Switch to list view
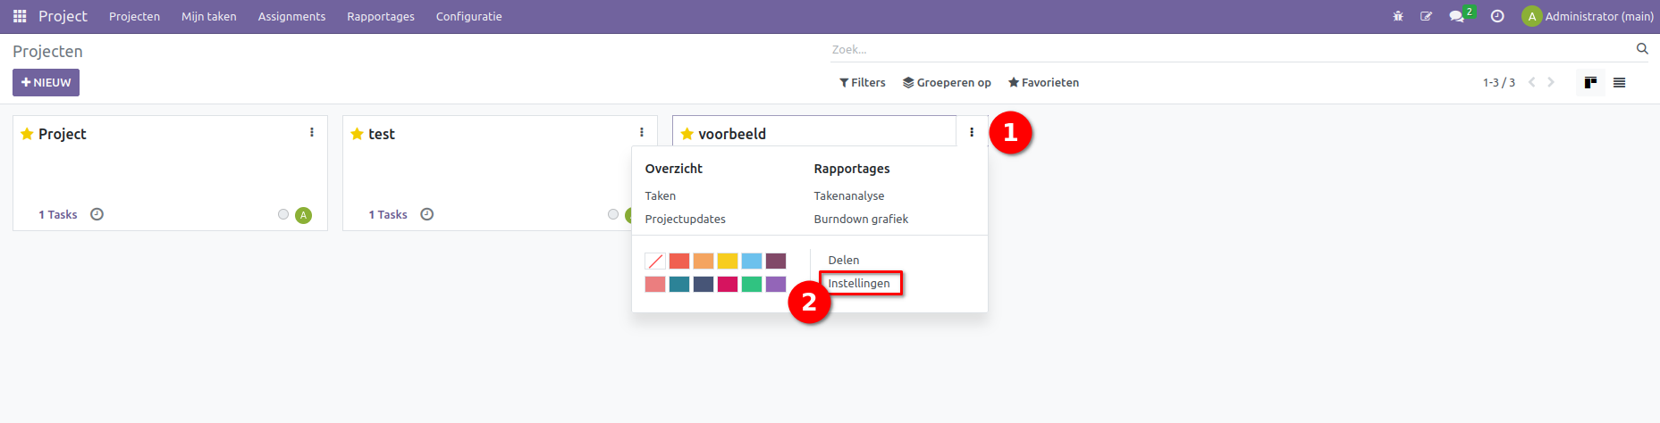1660x423 pixels. [1619, 83]
